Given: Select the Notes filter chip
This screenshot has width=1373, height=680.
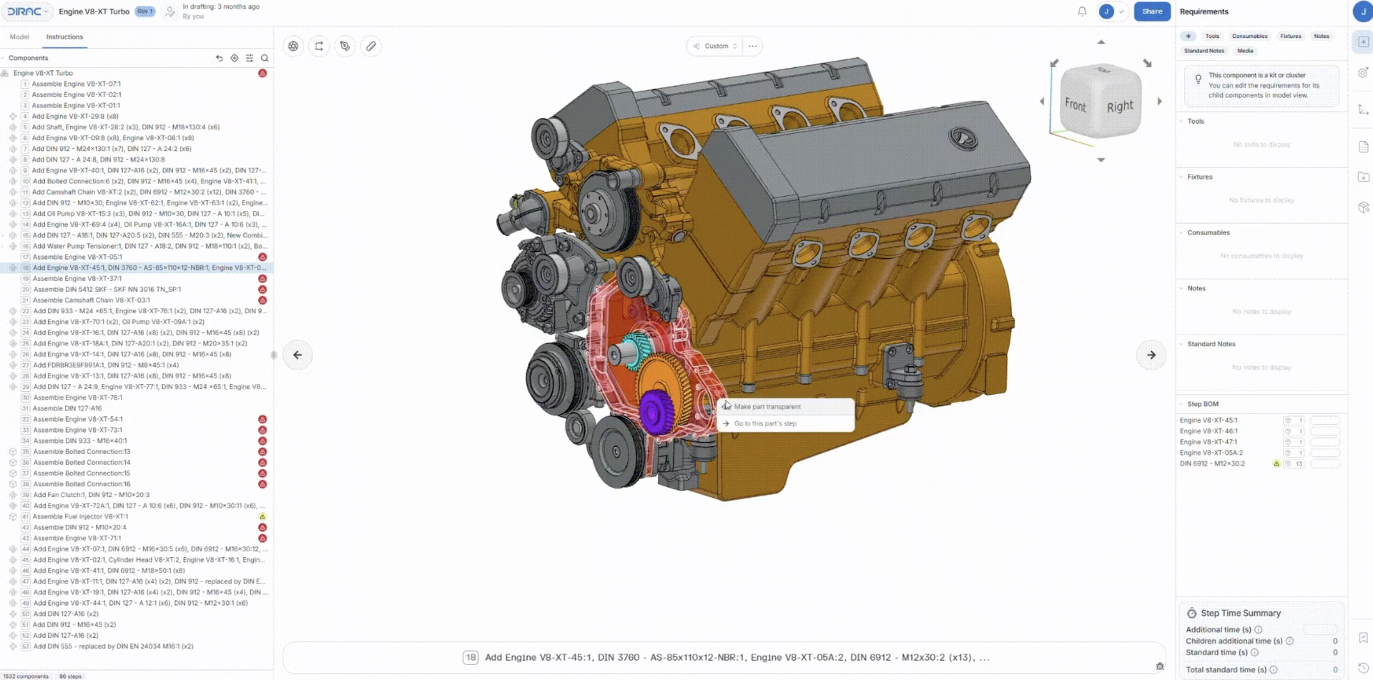Looking at the screenshot, I should pos(1321,36).
